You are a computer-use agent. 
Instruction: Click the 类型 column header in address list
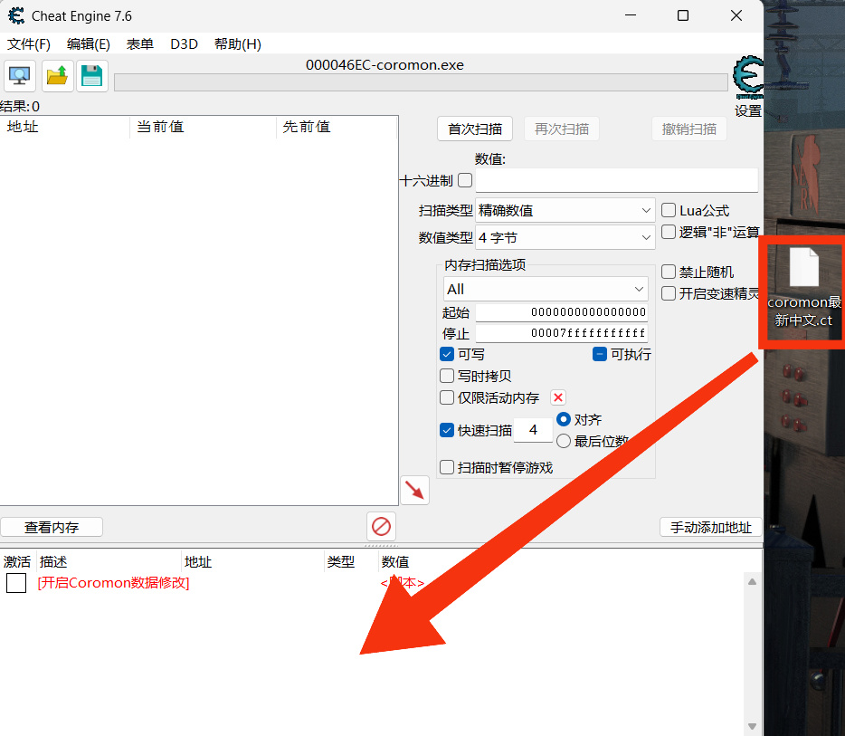tap(351, 562)
